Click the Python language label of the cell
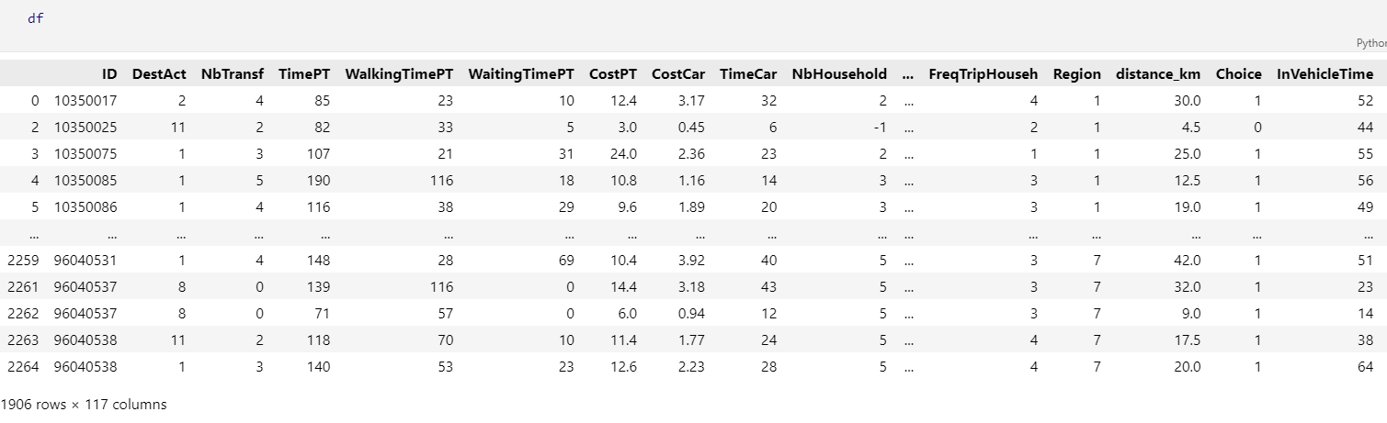This screenshot has width=1387, height=423. [x=1371, y=43]
